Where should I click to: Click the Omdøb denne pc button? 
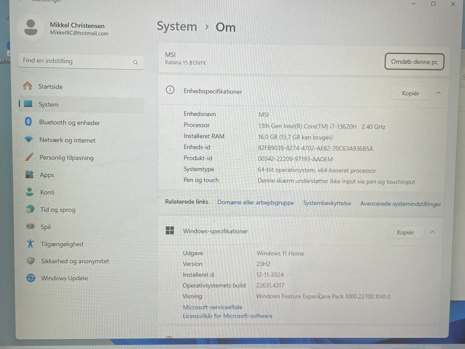415,62
